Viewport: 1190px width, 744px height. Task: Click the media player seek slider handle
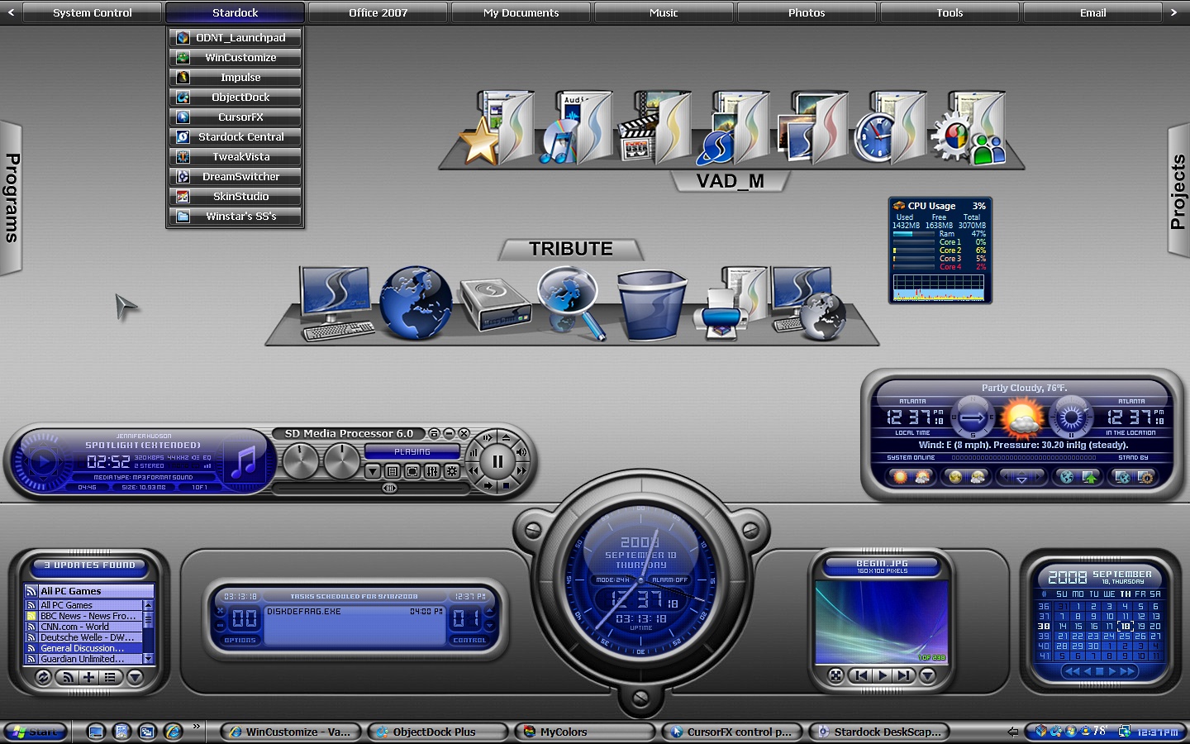[389, 488]
